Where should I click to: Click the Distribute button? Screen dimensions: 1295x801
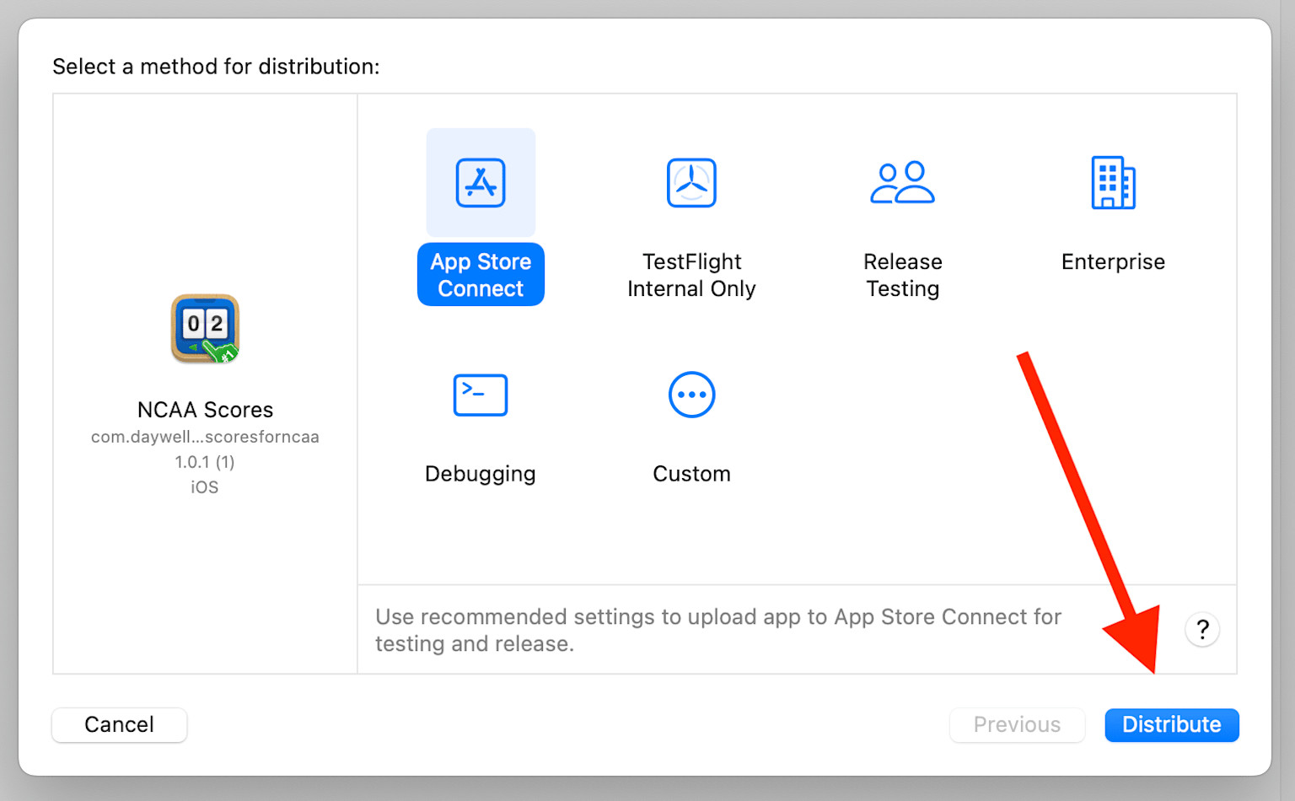[x=1172, y=725]
